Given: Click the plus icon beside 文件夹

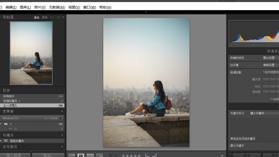Looking at the screenshot, I should click(x=62, y=111).
